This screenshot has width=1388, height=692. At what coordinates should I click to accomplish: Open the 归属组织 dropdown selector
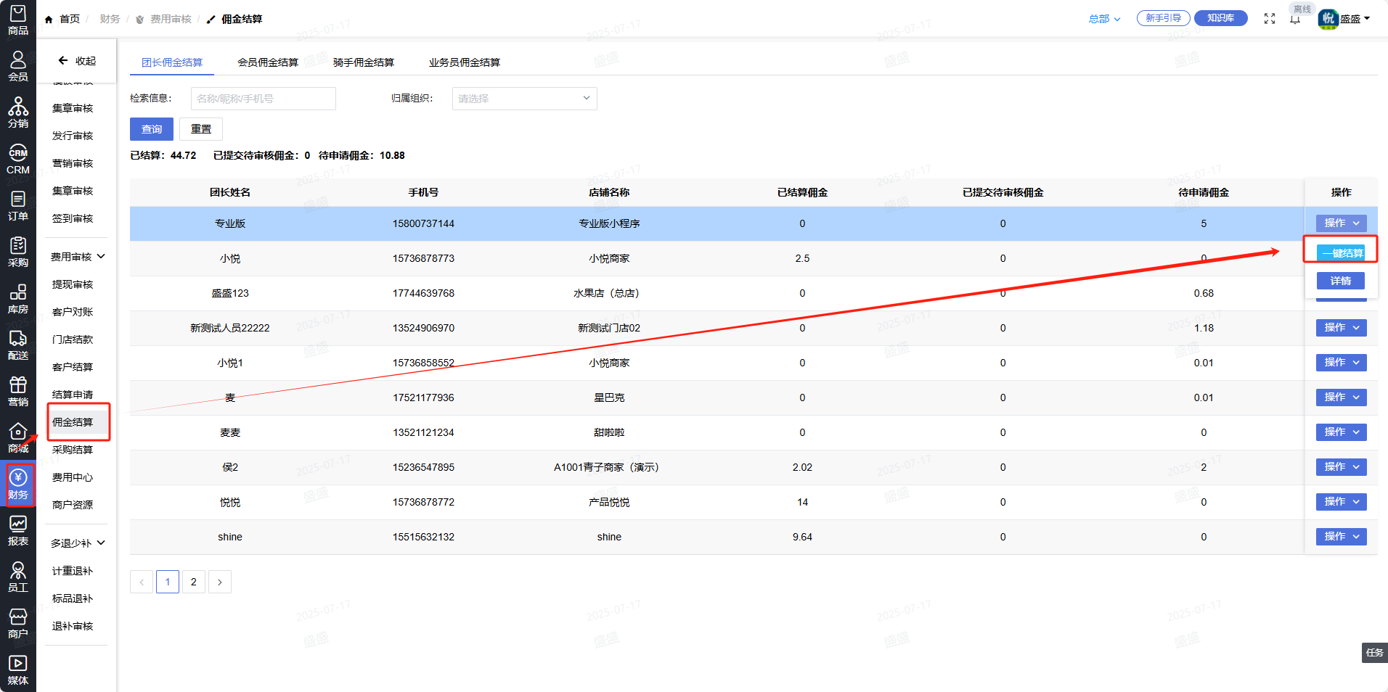(524, 99)
